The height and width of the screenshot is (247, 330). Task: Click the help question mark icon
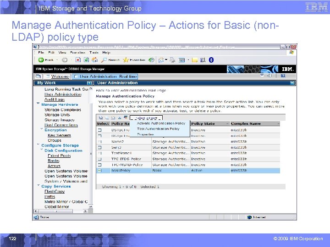tap(283, 75)
